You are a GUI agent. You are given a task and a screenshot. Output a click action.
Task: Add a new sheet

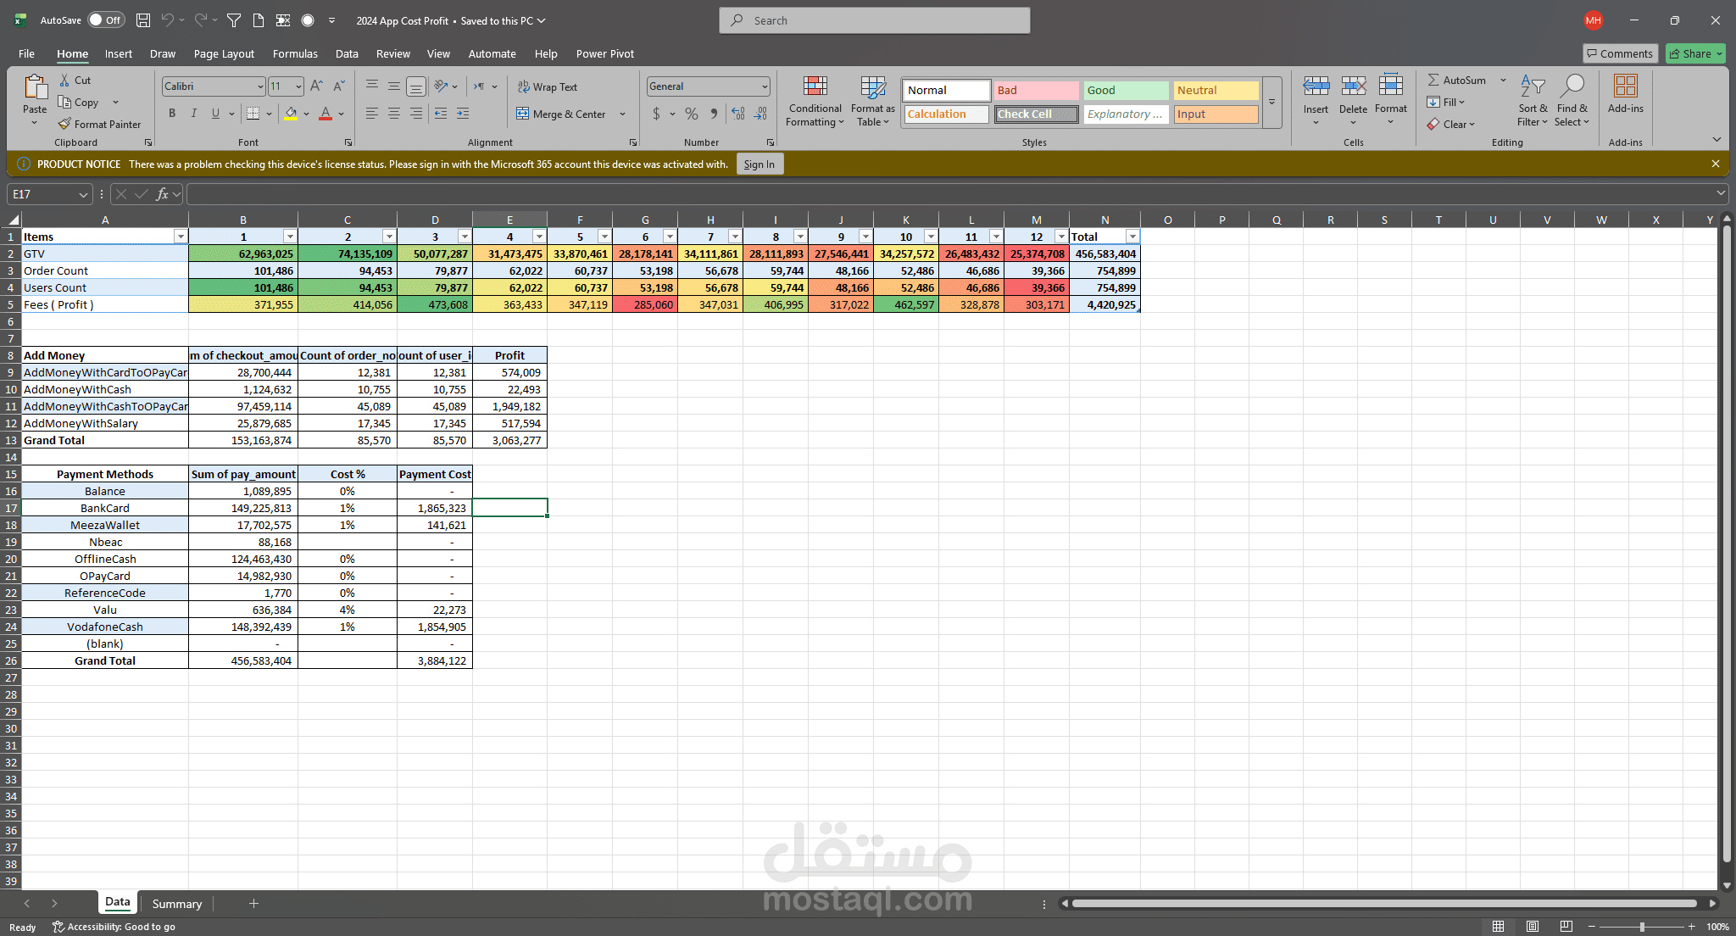point(253,904)
